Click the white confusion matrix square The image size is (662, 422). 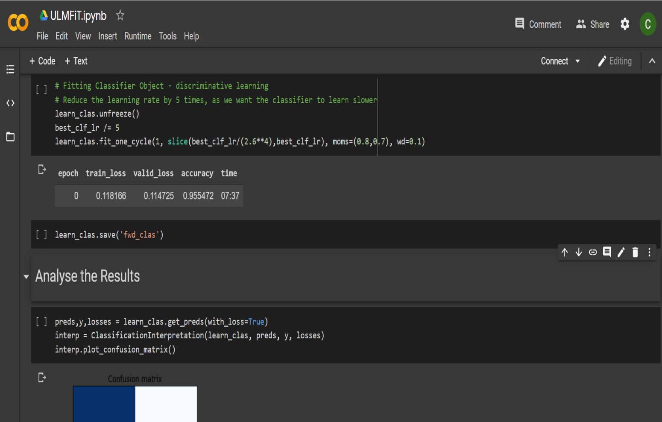(x=166, y=404)
